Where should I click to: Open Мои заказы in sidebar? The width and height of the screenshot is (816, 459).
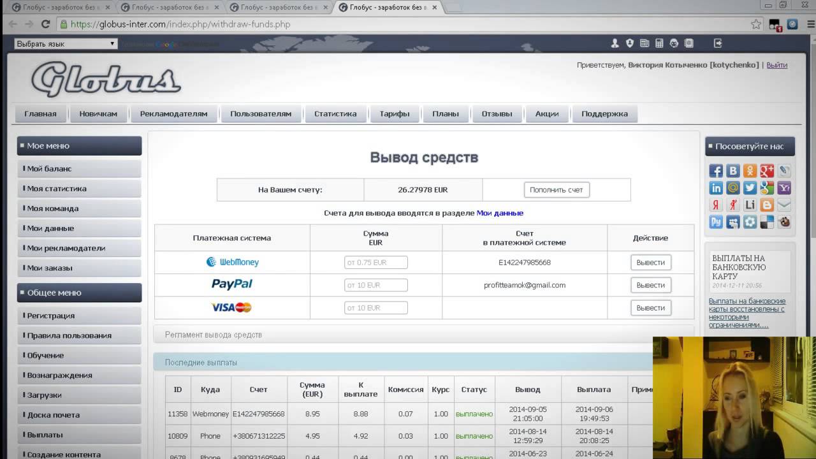(x=79, y=268)
